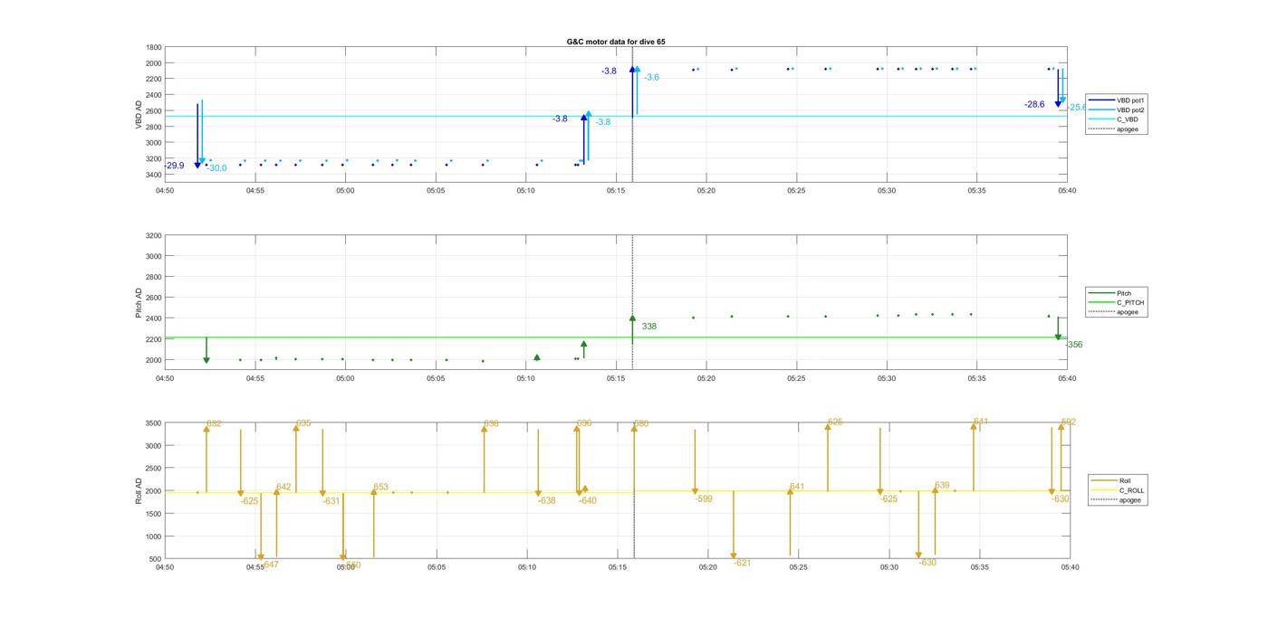1268x627 pixels.
Task: Click the cyan "-3.8" VBD data label
Action: coord(603,122)
